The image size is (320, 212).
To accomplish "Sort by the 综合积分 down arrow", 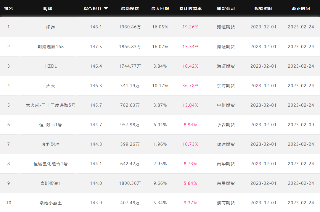I will pos(106,8).
